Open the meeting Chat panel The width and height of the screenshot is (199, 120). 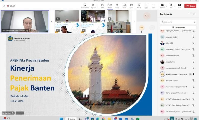click(102, 6)
